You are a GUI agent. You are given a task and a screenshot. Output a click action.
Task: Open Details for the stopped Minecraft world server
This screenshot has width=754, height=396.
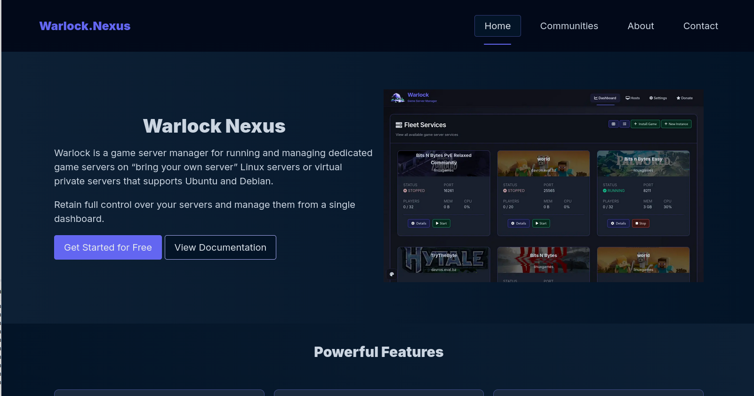(518, 223)
